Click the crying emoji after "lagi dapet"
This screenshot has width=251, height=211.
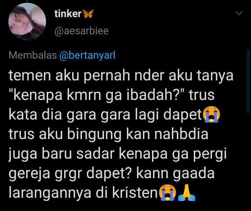211,115
